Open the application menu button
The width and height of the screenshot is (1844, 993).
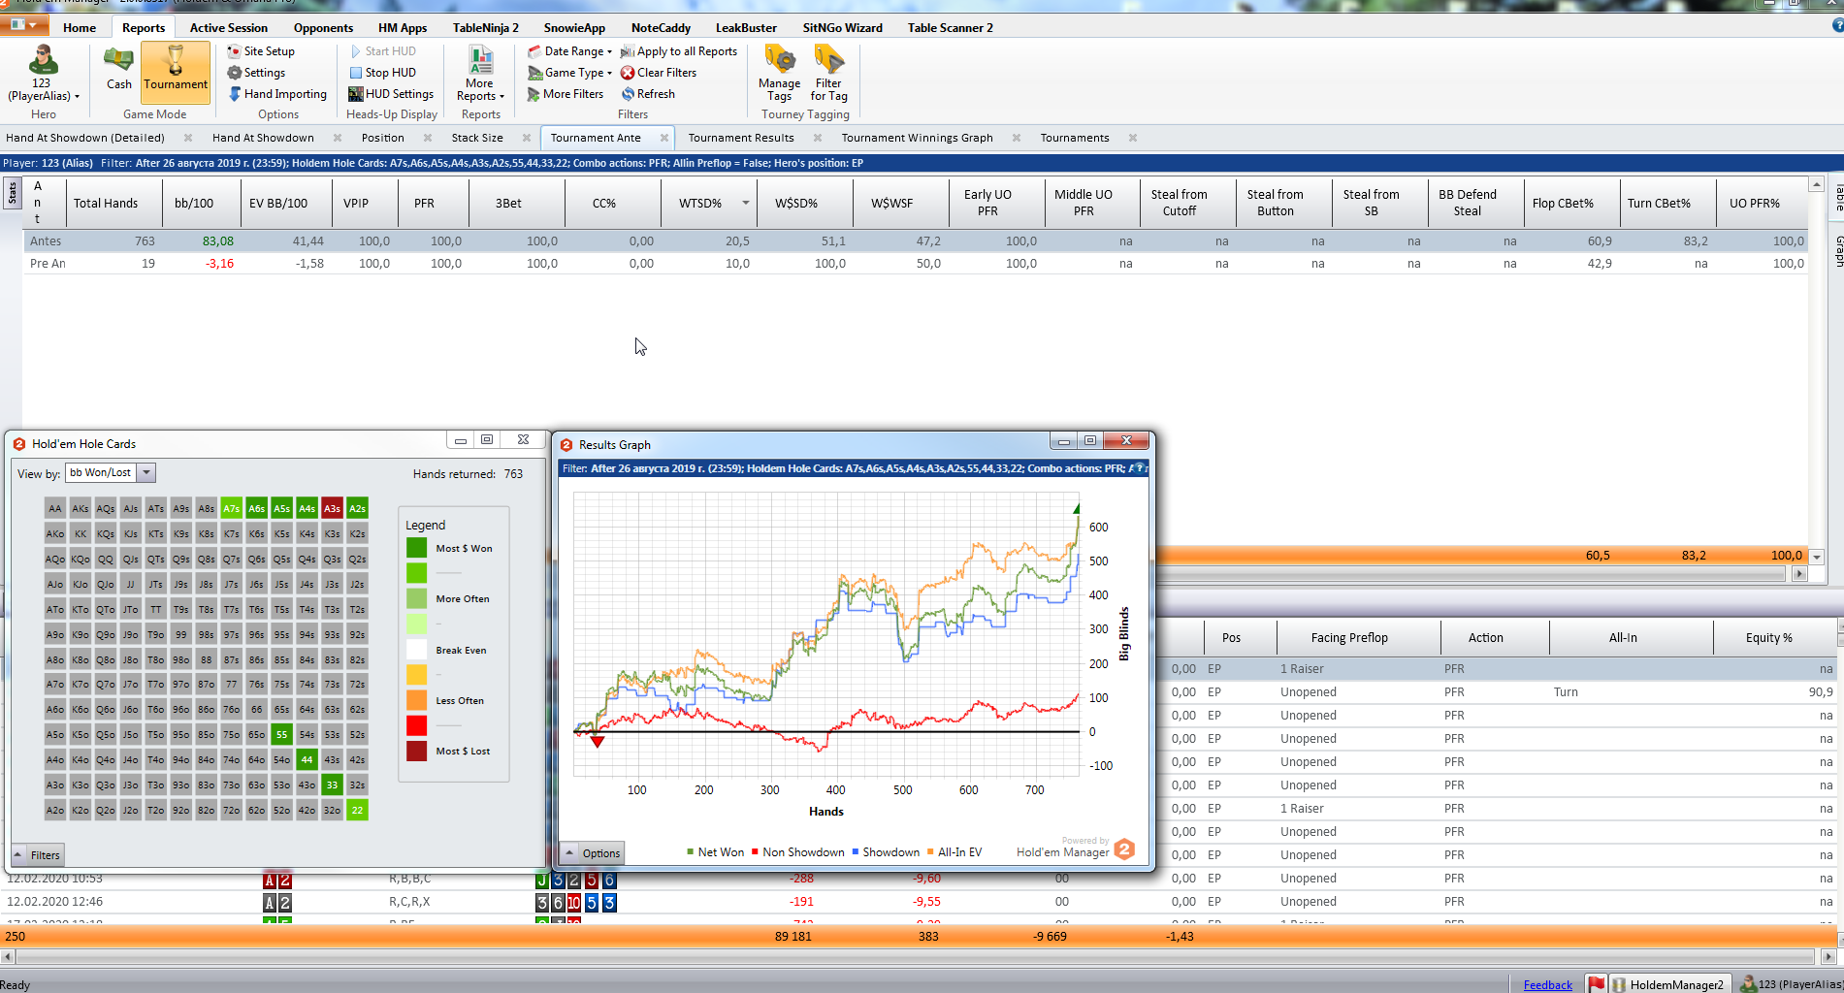(24, 24)
